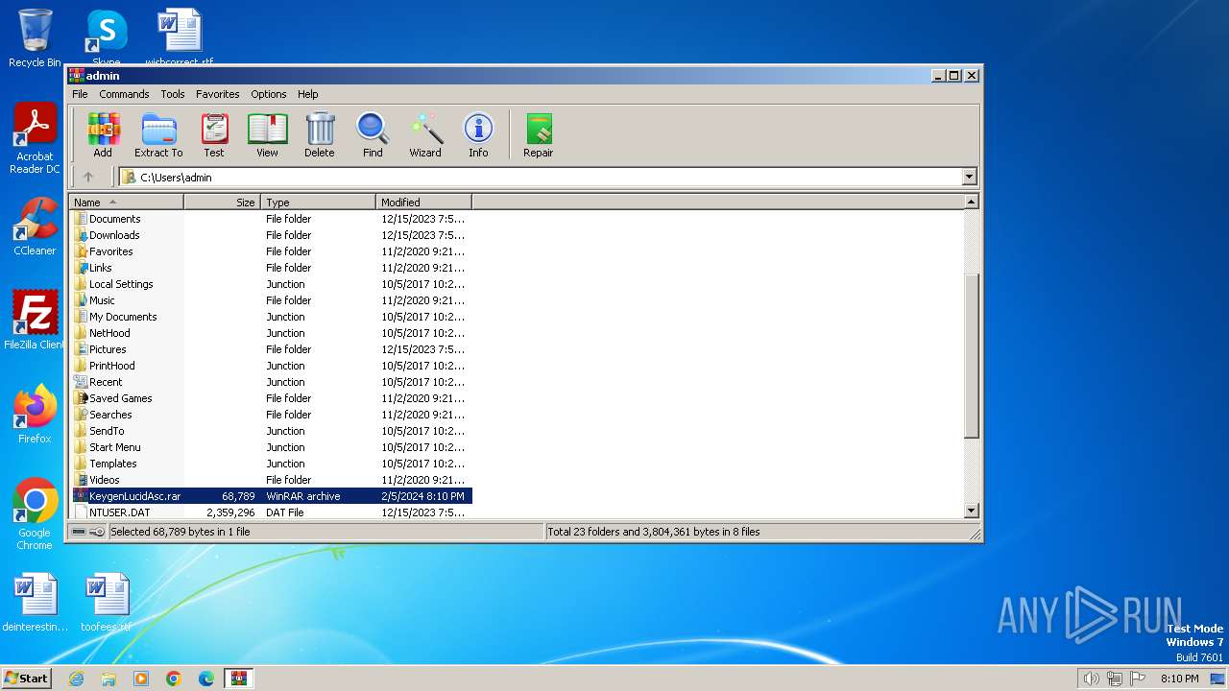This screenshot has width=1229, height=691.
Task: Select the NetHood junction row
Action: [271, 333]
